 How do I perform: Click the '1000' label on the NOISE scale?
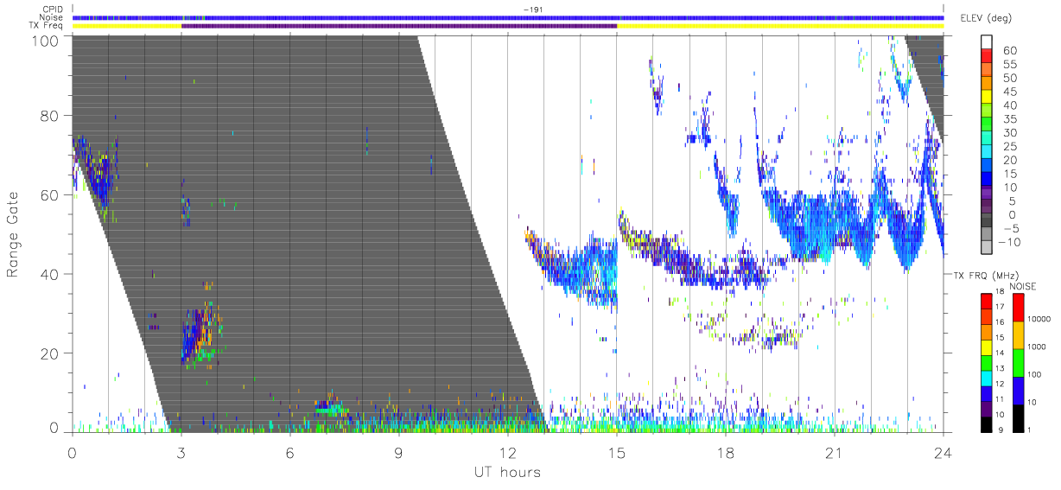[1039, 347]
